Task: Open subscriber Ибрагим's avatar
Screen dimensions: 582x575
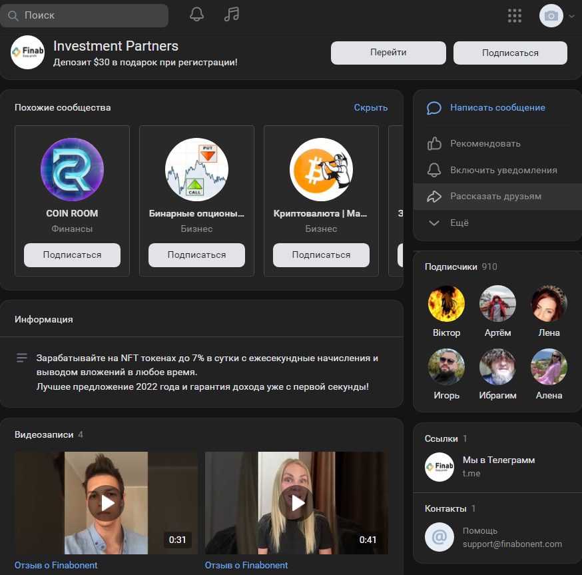Action: [x=497, y=366]
